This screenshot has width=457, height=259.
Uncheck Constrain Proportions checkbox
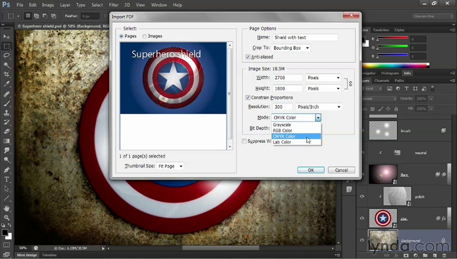pos(248,97)
